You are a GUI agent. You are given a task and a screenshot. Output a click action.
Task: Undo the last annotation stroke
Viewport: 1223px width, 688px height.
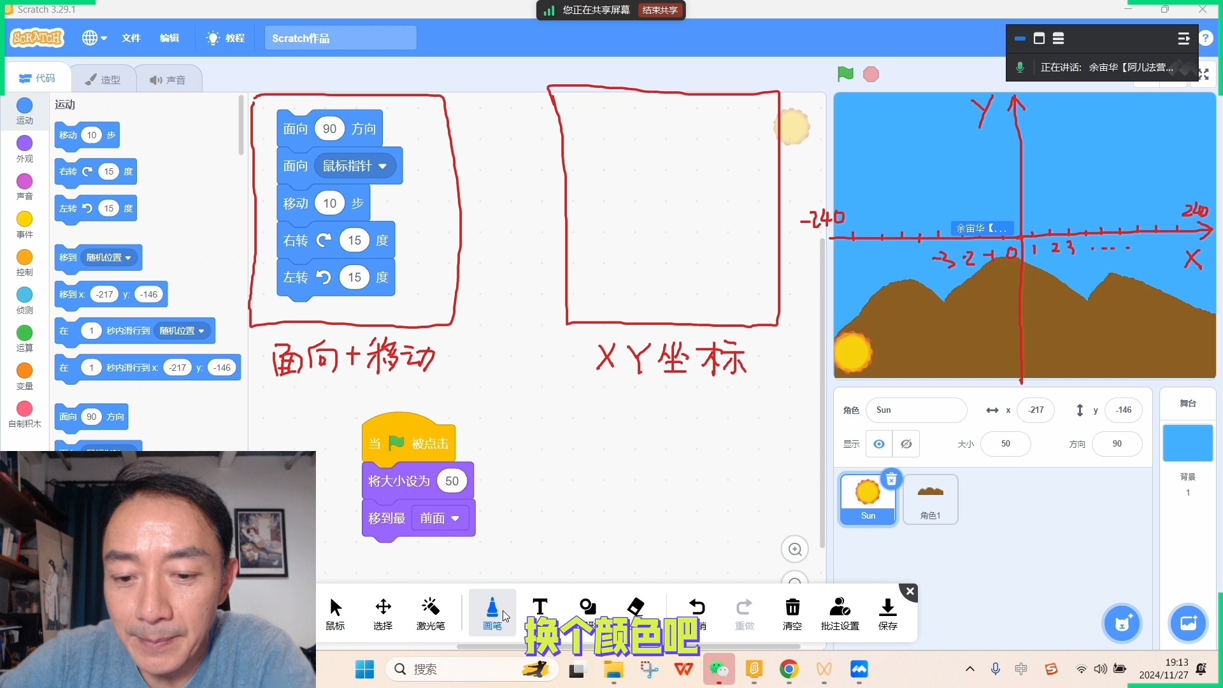point(697,607)
